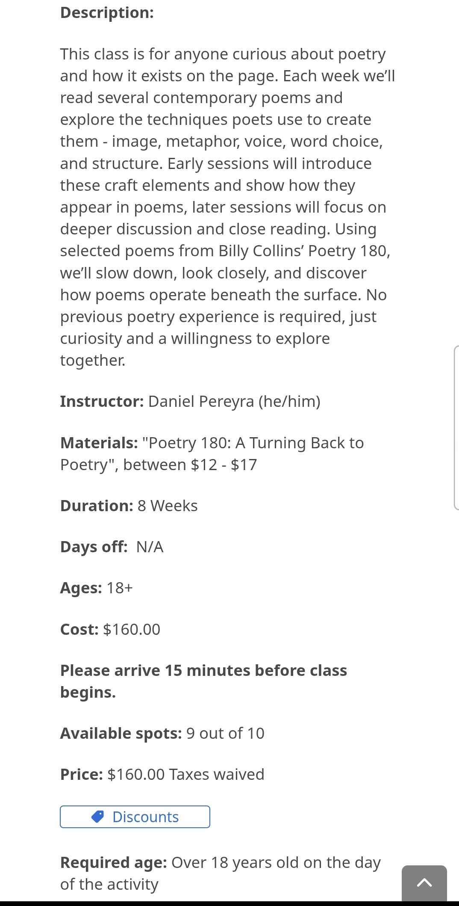This screenshot has height=906, width=459.
Task: Click the Ages 18+ value
Action: pyautogui.click(x=120, y=588)
